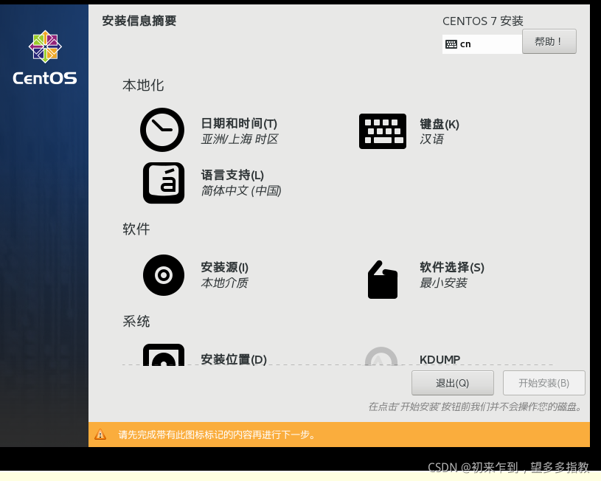
Task: Click the orange warning message text
Action: (x=217, y=435)
